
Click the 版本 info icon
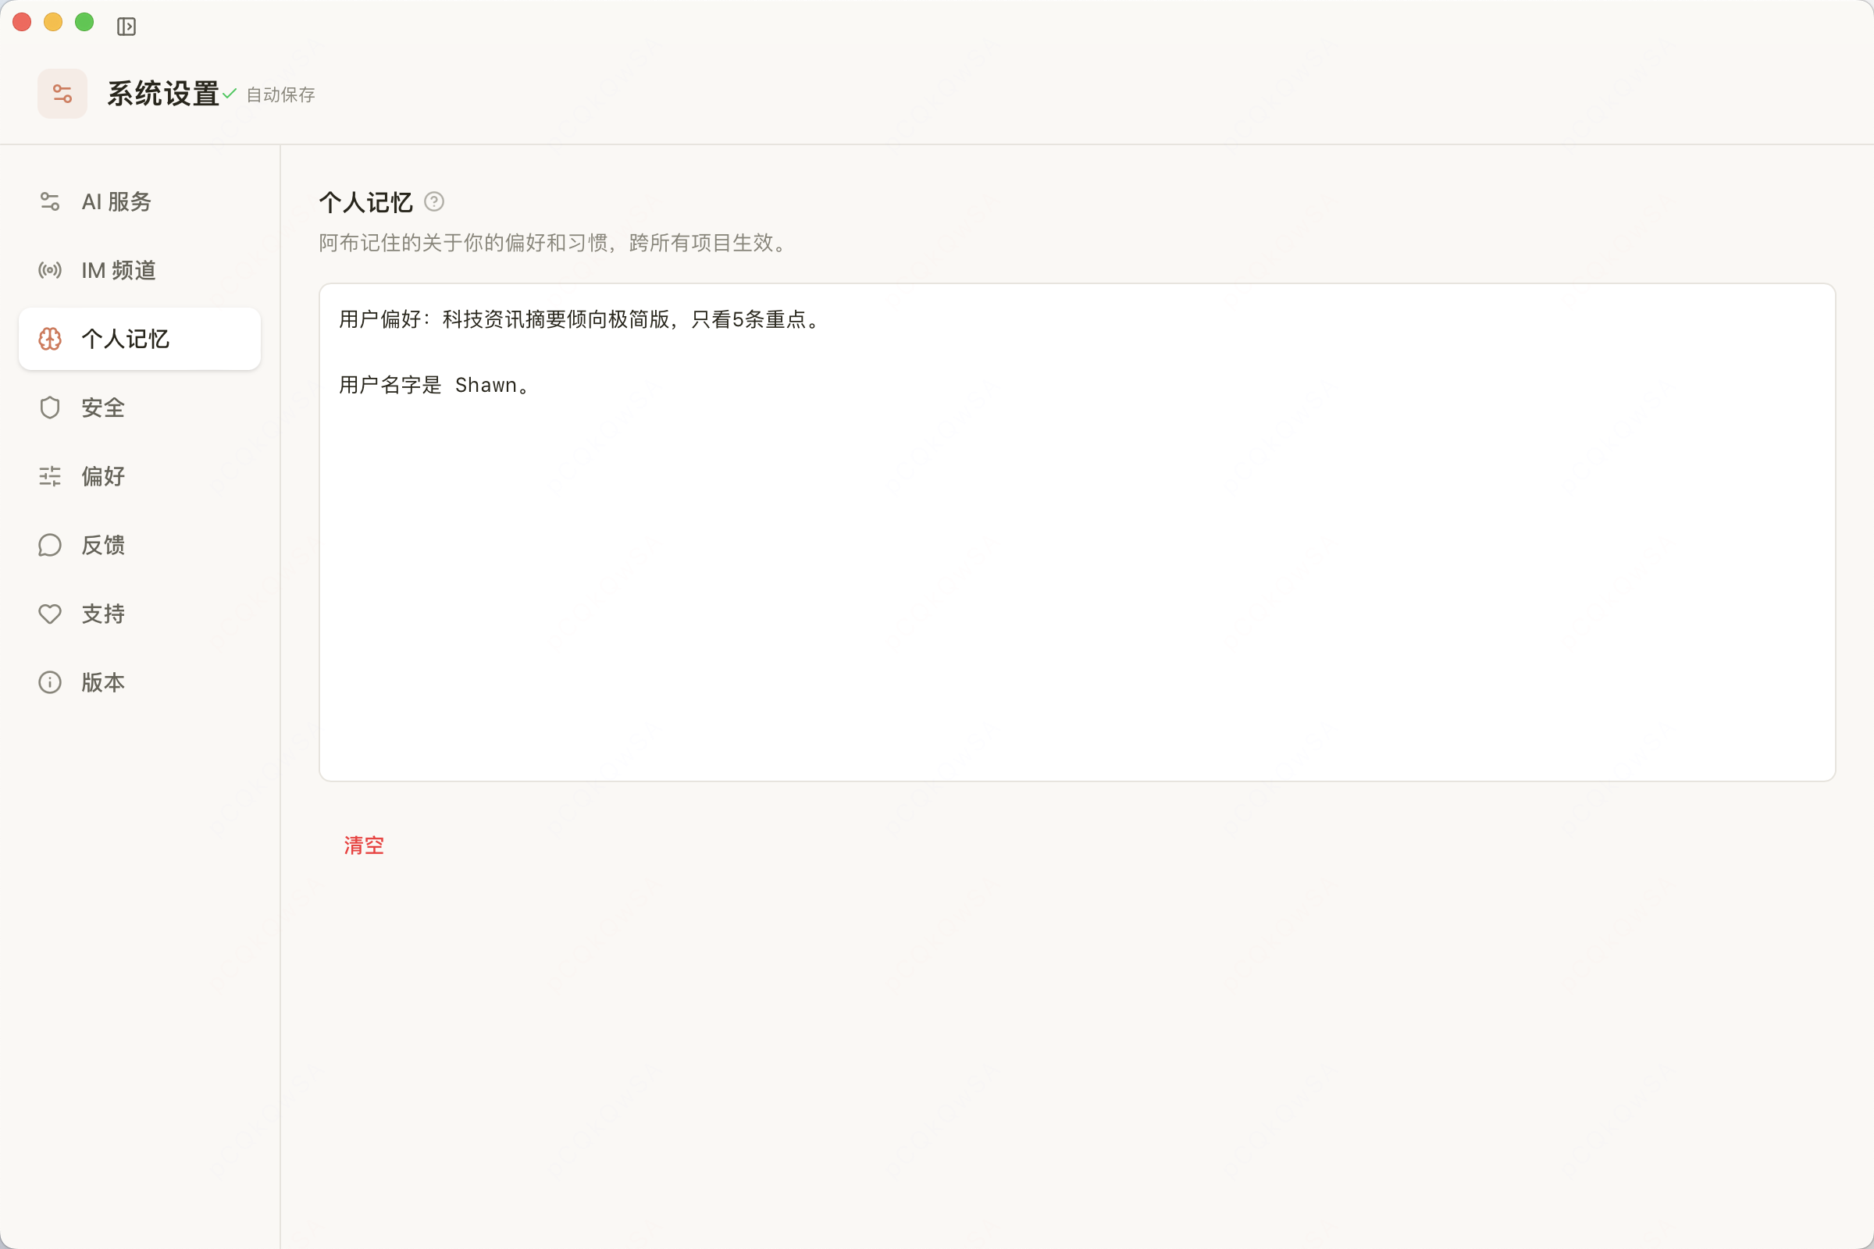tap(49, 681)
